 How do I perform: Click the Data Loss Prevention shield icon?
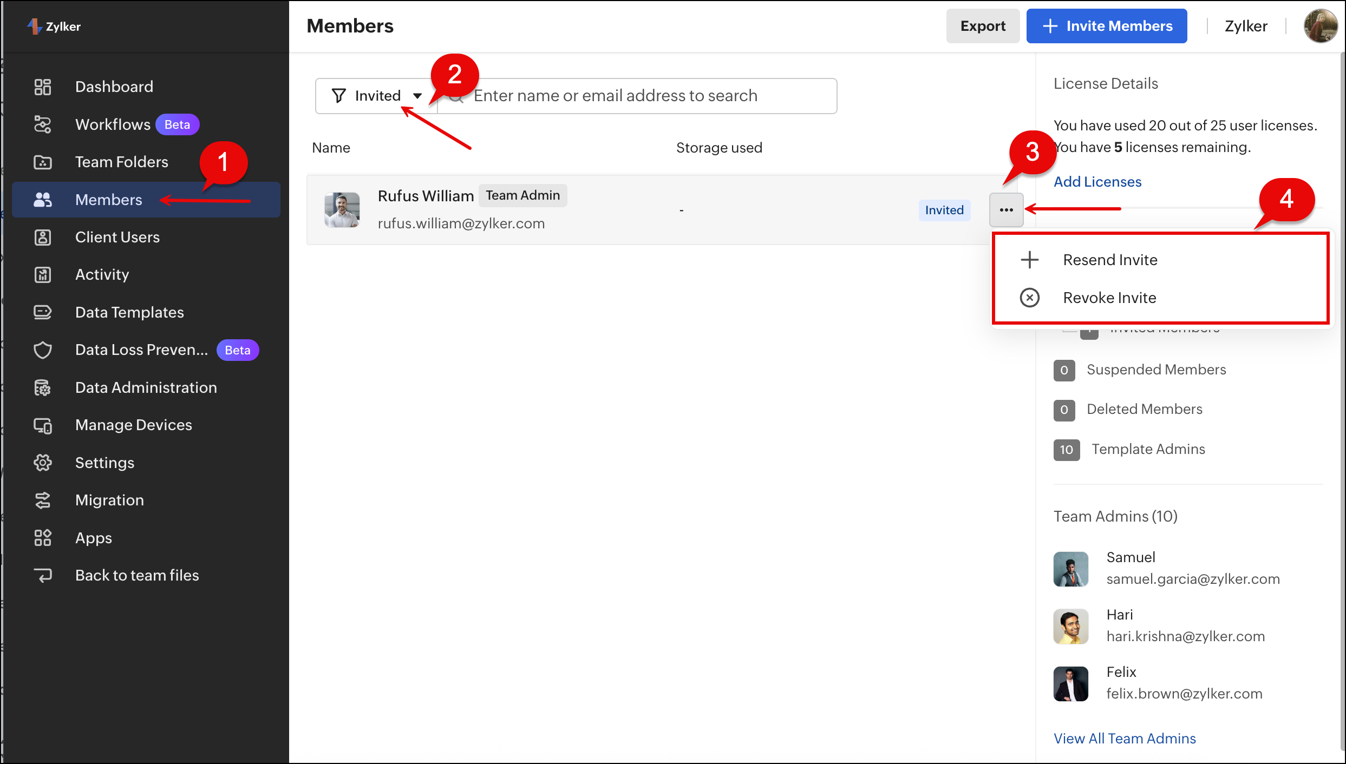point(43,350)
